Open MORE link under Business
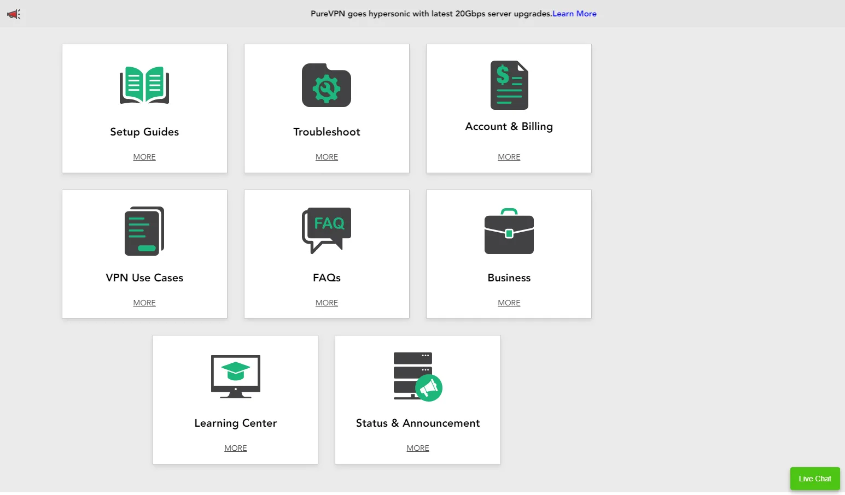Viewport: 845px width, 495px height. (x=509, y=303)
